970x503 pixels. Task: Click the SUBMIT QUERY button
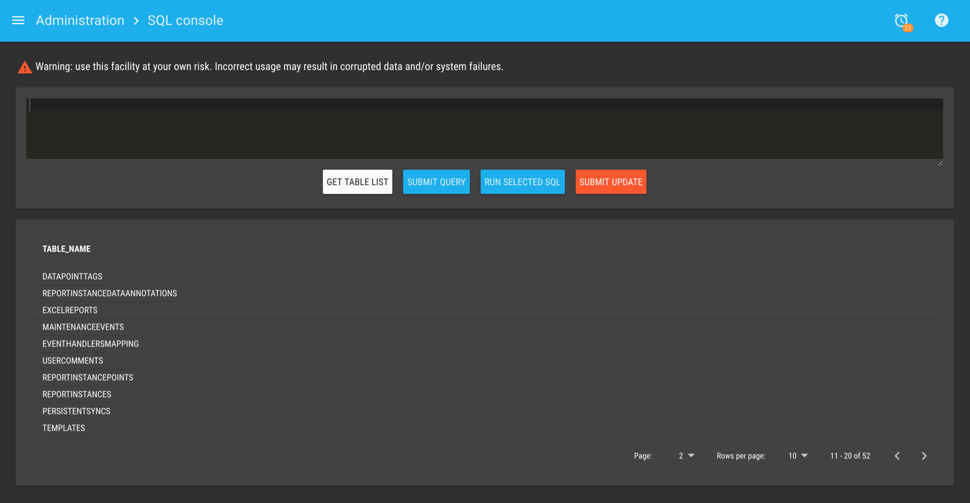coord(436,182)
